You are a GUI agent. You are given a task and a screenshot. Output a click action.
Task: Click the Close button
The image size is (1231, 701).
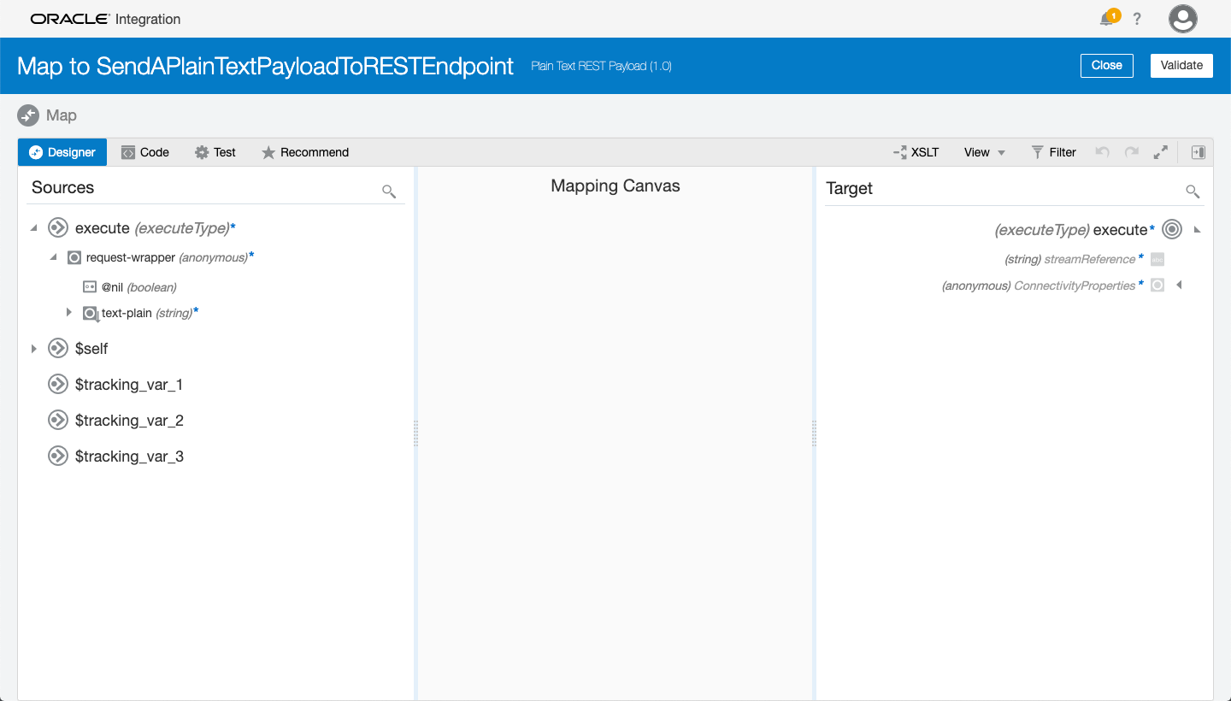coord(1107,66)
